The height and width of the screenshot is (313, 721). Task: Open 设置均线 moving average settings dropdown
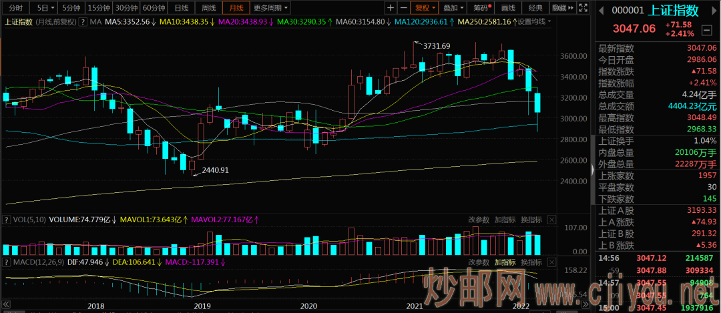coord(535,21)
